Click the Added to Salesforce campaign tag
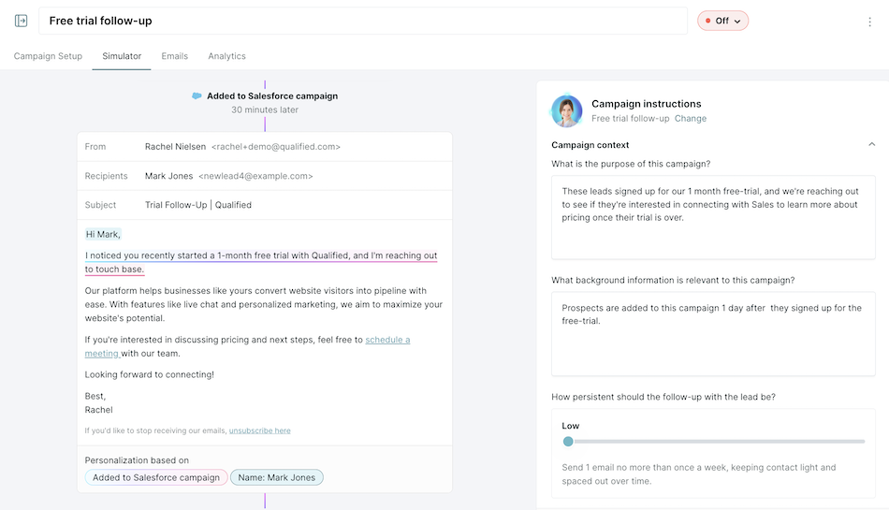This screenshot has height=510, width=889. pyautogui.click(x=156, y=477)
